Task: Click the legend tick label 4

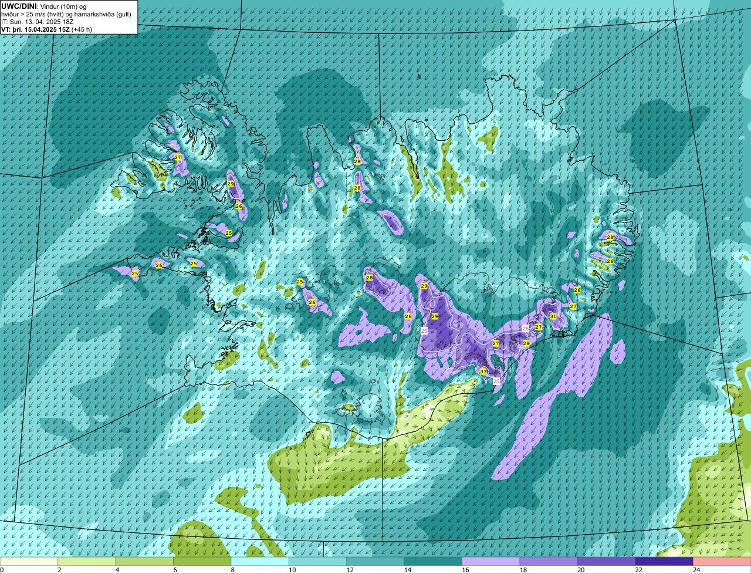Action: click(117, 570)
